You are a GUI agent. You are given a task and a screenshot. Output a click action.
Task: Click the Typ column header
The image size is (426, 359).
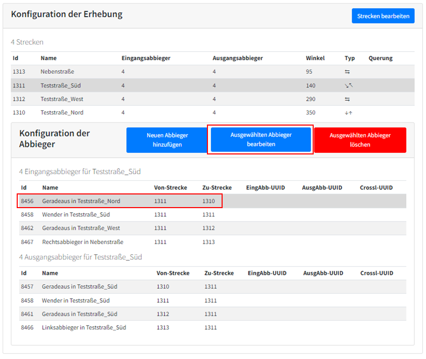(350, 58)
